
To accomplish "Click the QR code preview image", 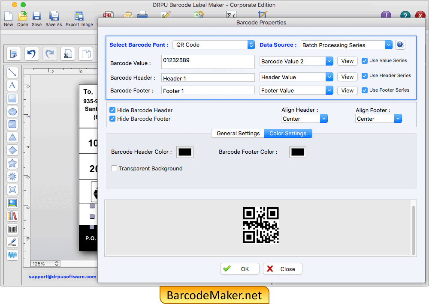I will click(x=260, y=225).
